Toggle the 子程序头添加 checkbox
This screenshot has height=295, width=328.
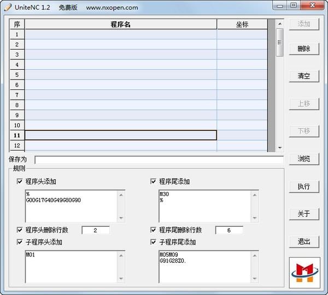pyautogui.click(x=20, y=242)
